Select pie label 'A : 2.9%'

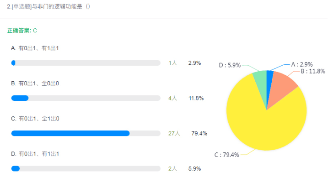(x=302, y=64)
